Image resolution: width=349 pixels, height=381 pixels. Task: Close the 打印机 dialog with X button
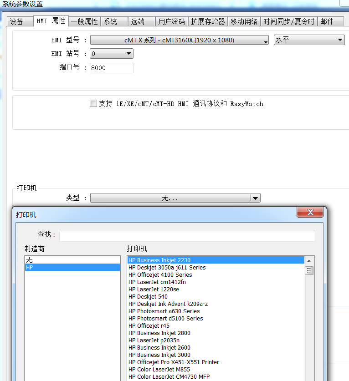coord(310,212)
